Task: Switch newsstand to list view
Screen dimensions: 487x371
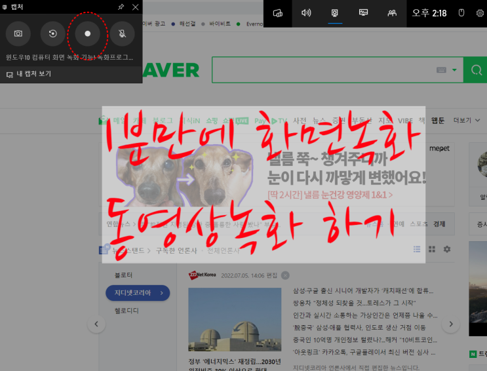Action: point(417,249)
